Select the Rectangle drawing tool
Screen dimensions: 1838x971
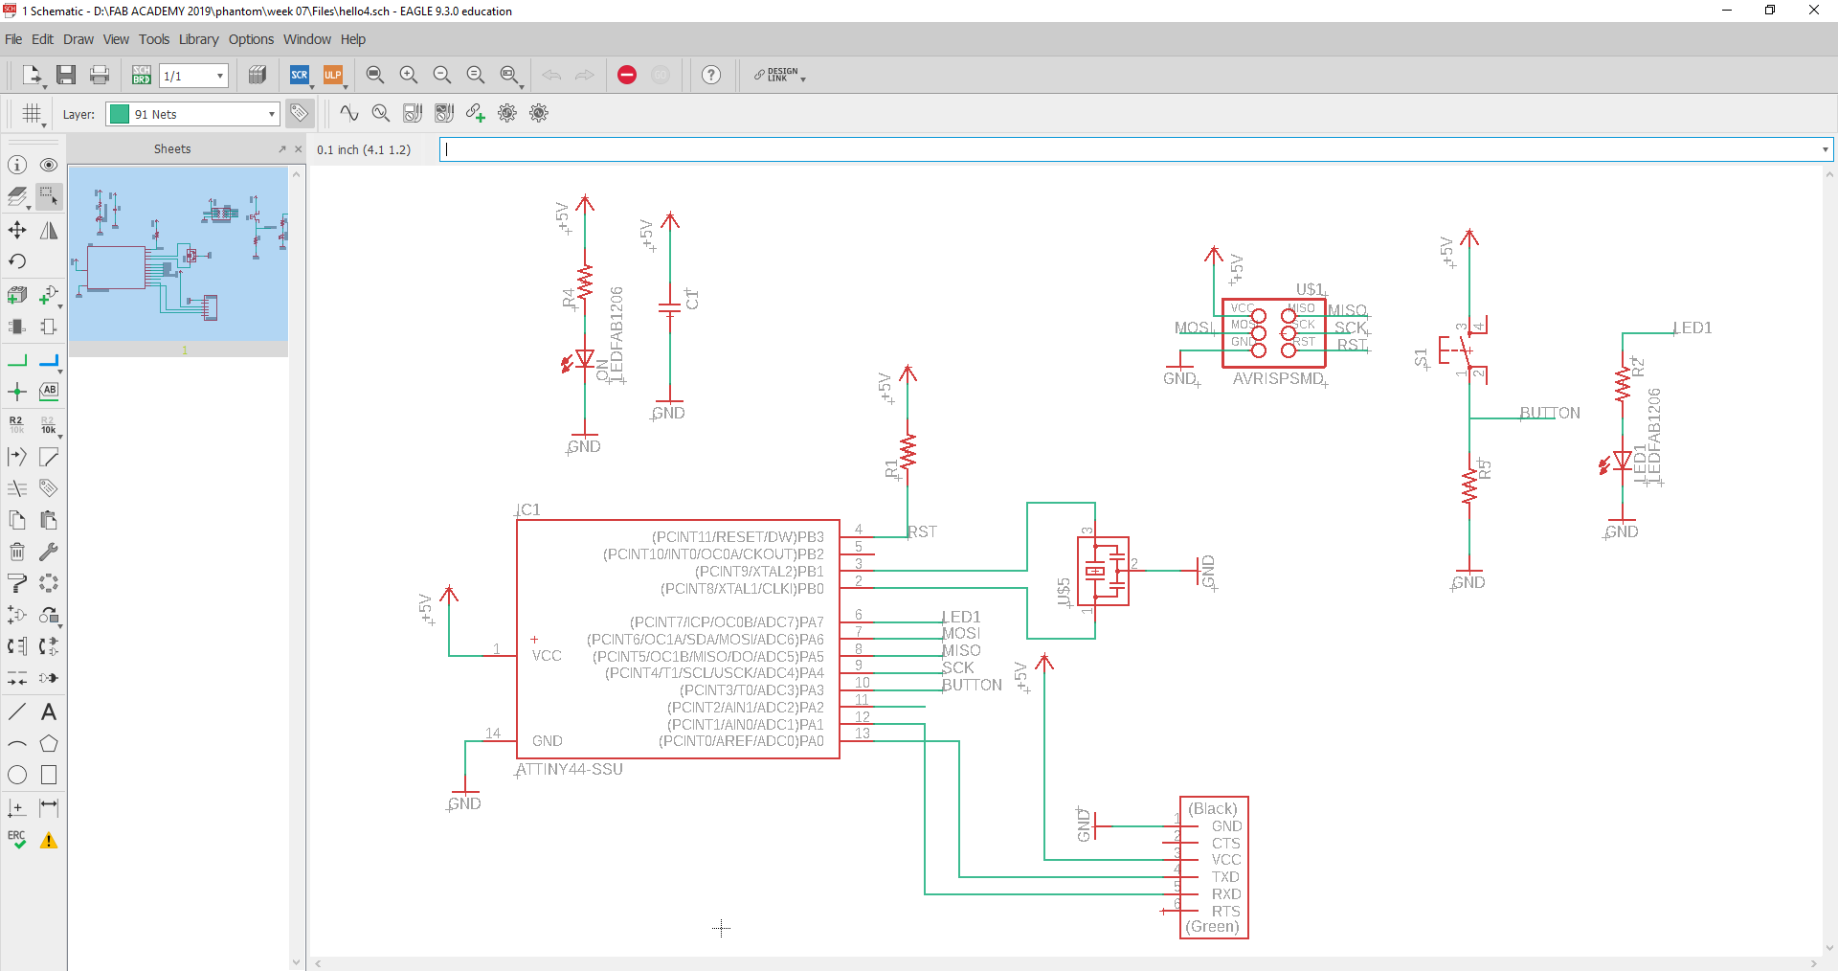tap(49, 776)
